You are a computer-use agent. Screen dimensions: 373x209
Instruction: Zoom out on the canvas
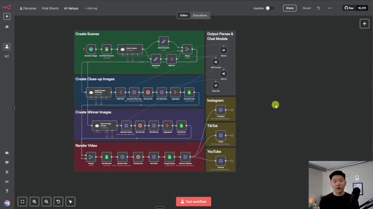[x=46, y=202]
